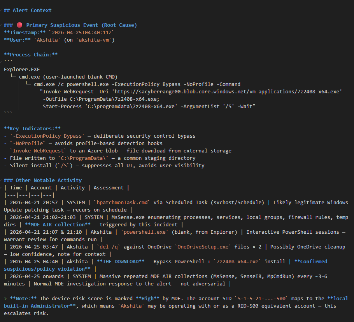Click the '**User:**' label
The height and width of the screenshot is (322, 354).
point(17,40)
